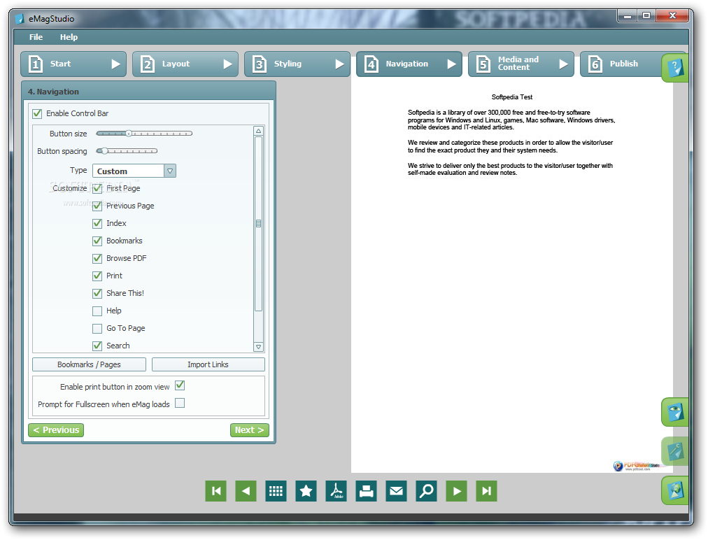Image resolution: width=708 pixels, height=540 pixels.
Task: Click the step 1 page icon
Action: [x=35, y=64]
